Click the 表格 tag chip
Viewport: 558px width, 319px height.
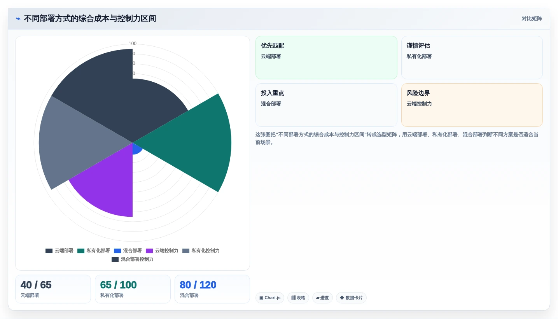click(x=298, y=298)
